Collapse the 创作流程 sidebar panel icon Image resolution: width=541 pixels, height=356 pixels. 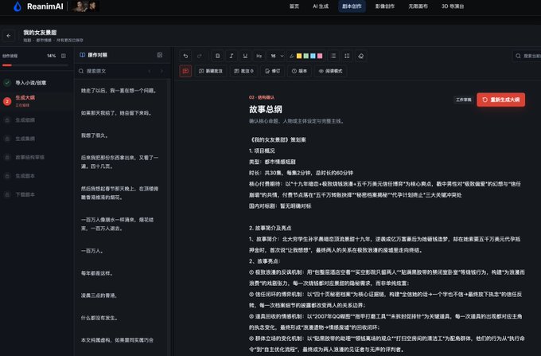(x=64, y=56)
